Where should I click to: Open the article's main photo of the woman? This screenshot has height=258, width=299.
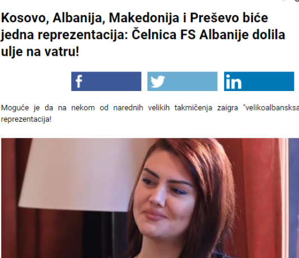click(150, 198)
